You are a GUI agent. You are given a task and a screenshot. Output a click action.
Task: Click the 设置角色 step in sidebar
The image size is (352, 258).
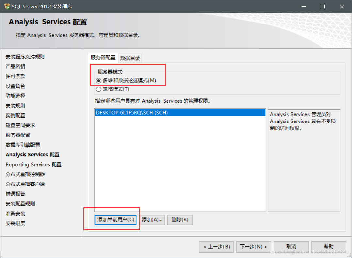click(x=15, y=86)
